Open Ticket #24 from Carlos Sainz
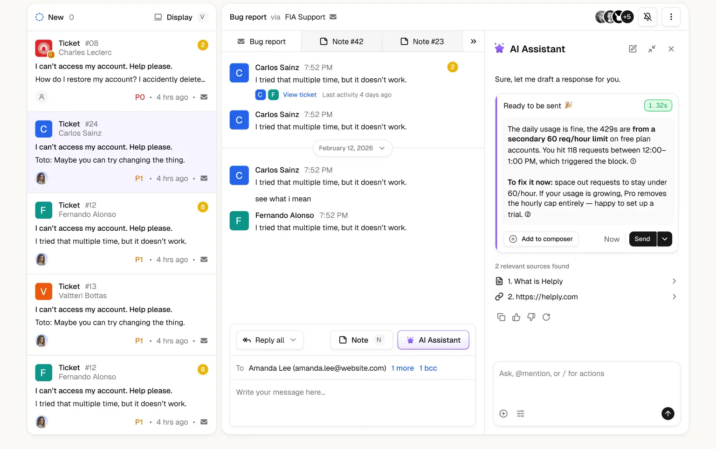Viewport: 716px width, 449px height. coord(122,152)
